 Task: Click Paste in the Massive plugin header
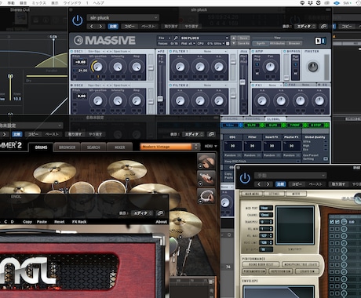[148, 27]
